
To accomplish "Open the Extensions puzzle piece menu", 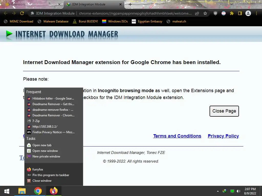I will [232, 13].
